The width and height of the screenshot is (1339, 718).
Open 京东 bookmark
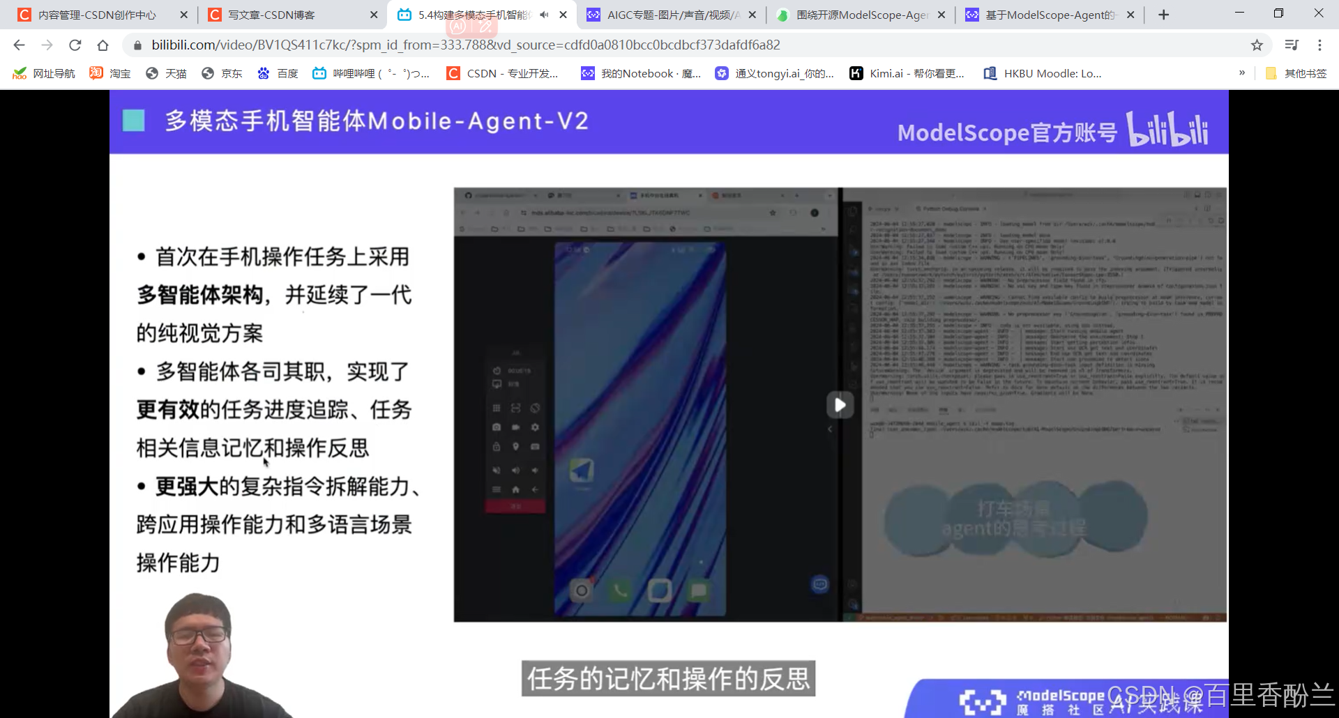coord(222,73)
